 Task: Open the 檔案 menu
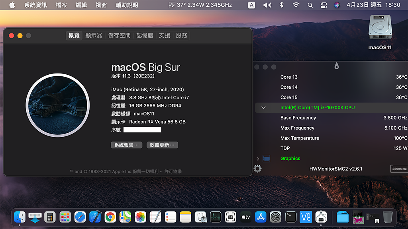(61, 5)
